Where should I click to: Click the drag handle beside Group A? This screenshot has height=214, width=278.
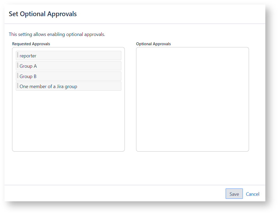[x=18, y=66]
